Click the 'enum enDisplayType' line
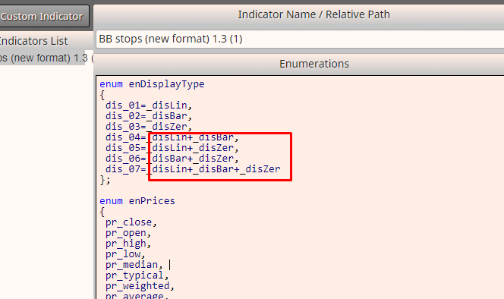This screenshot has width=504, height=299. click(x=152, y=84)
